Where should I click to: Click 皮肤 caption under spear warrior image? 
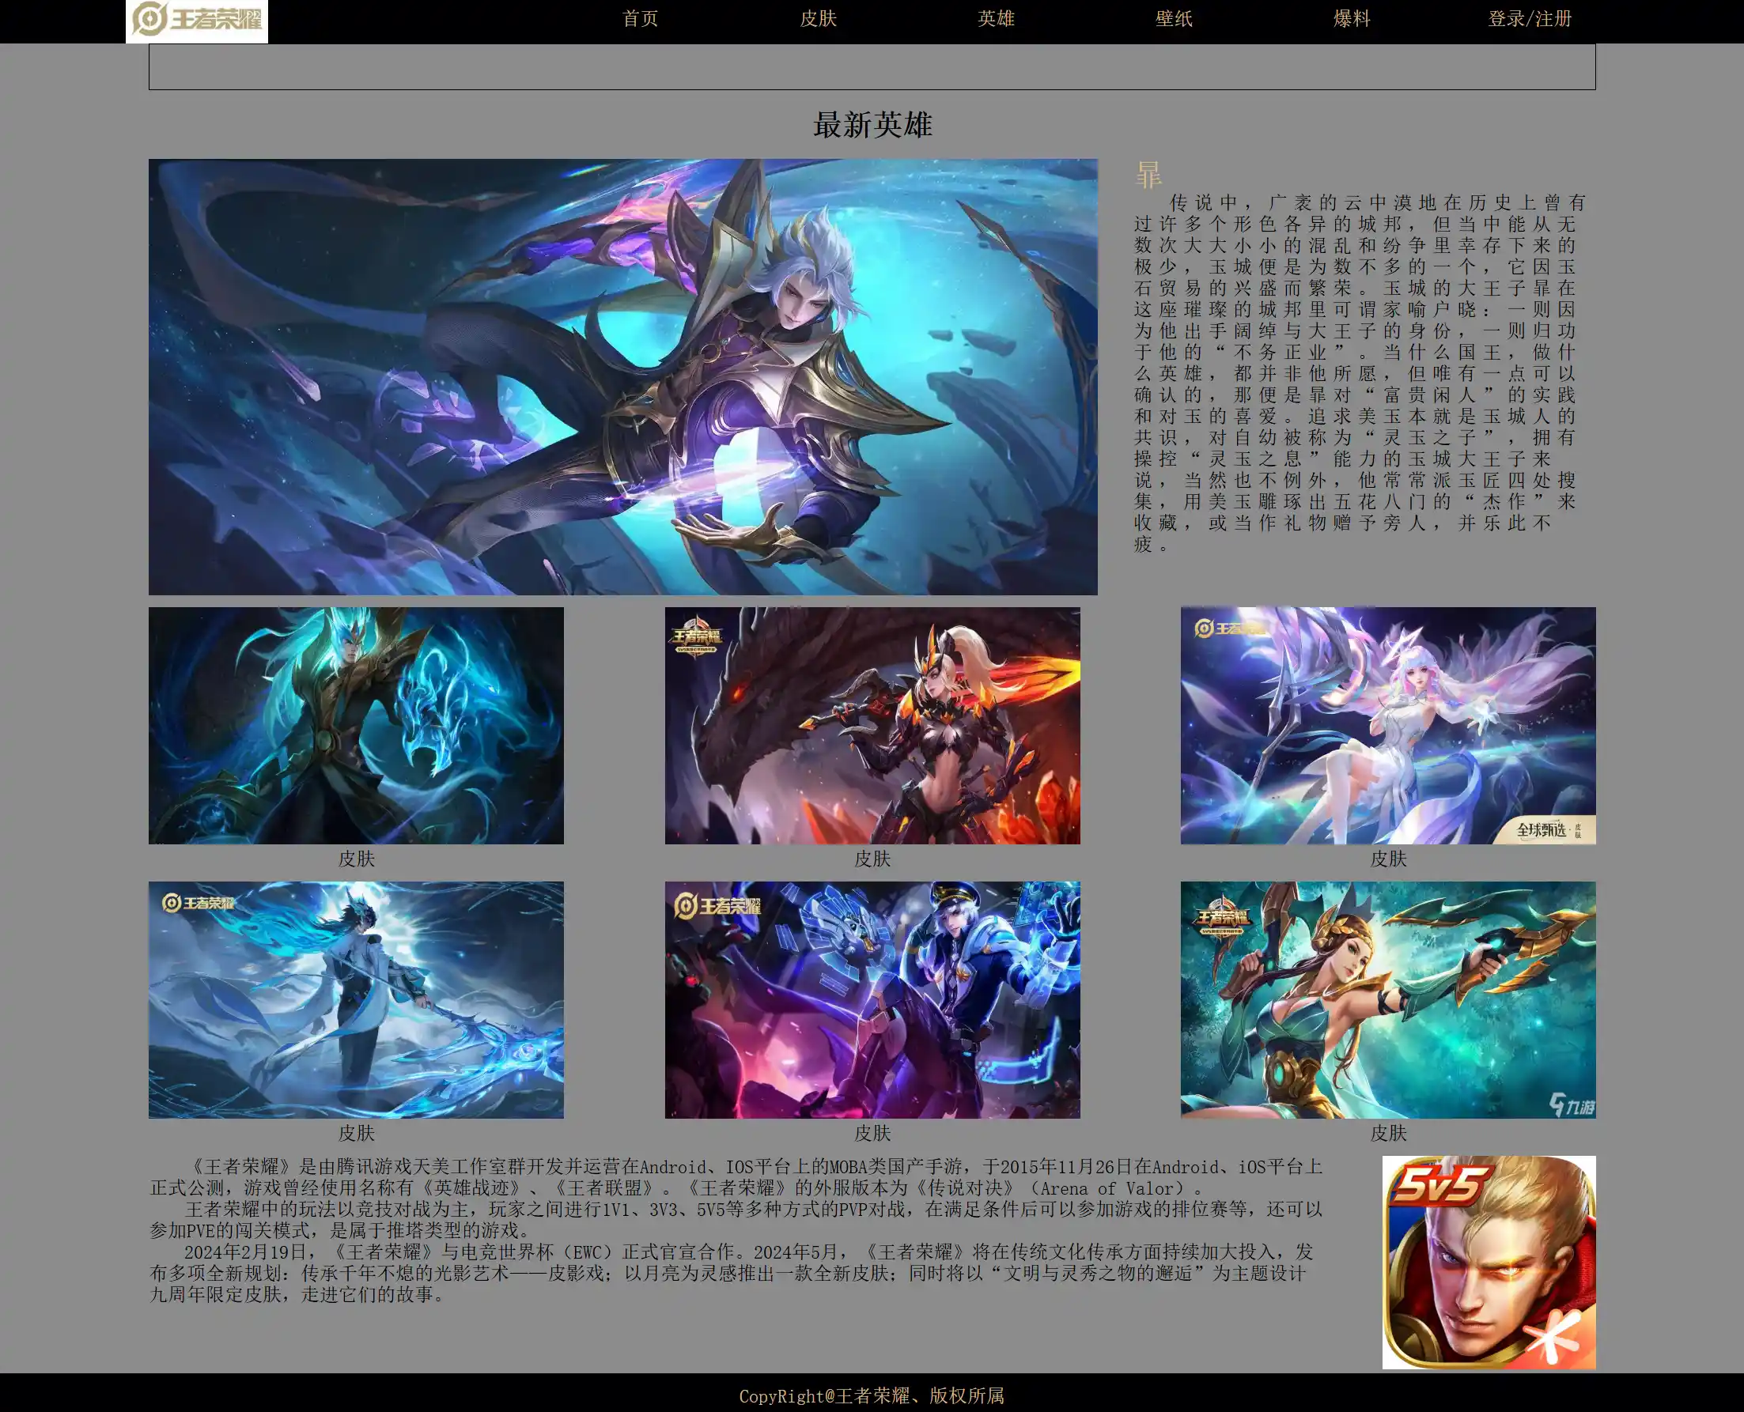[357, 1133]
